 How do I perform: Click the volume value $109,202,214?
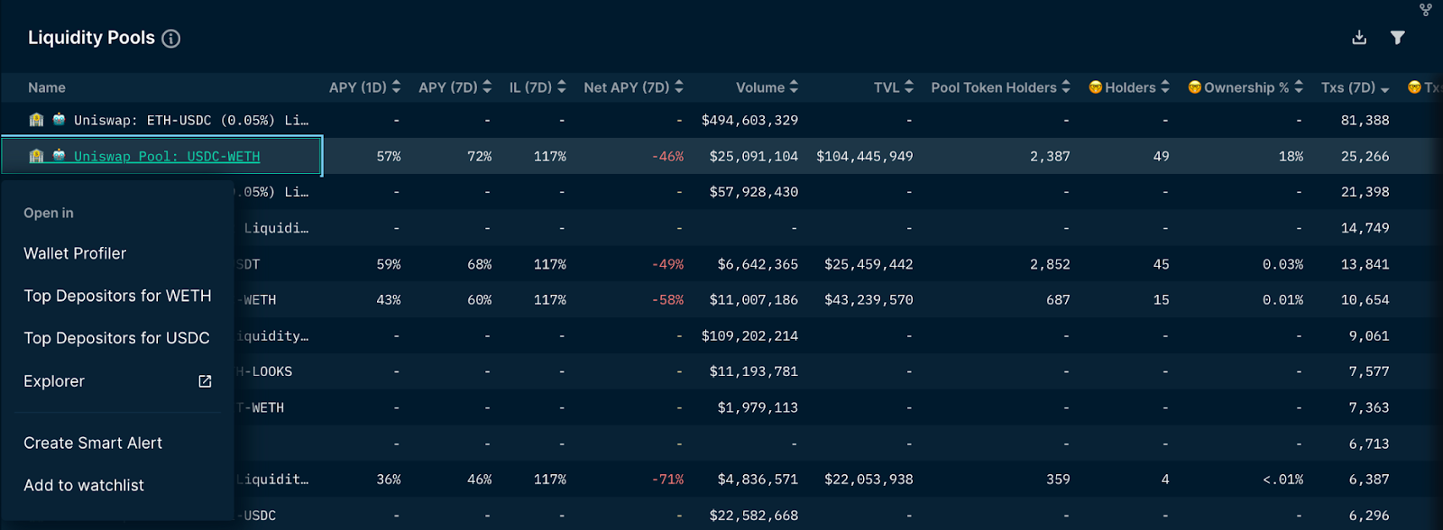point(749,335)
